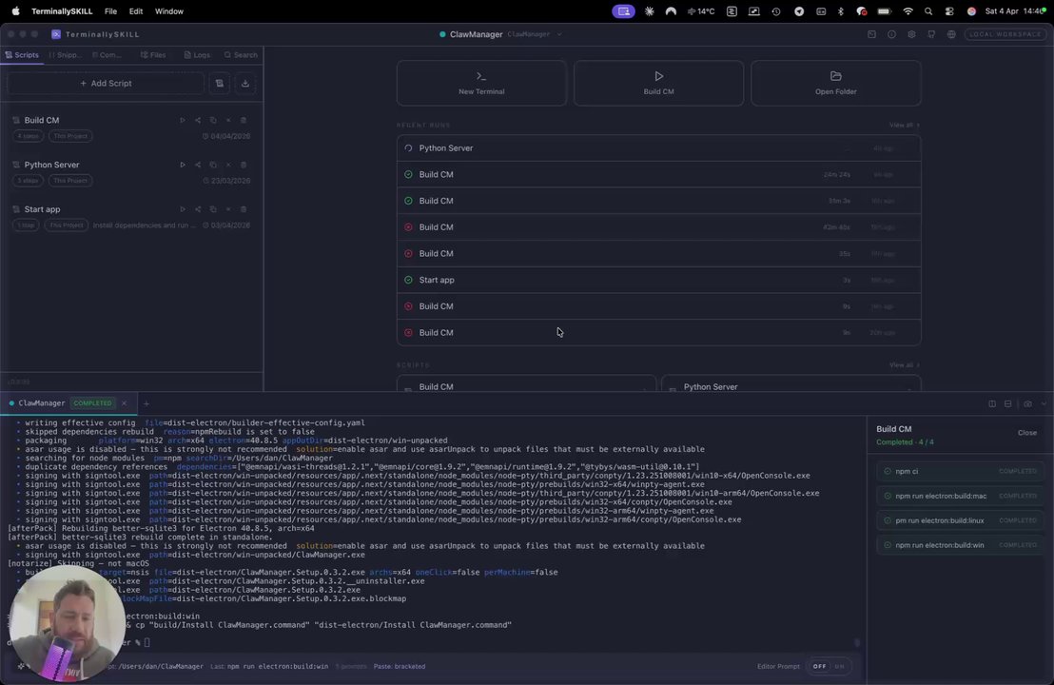Select the Start app row in Recent Runs

click(x=658, y=280)
